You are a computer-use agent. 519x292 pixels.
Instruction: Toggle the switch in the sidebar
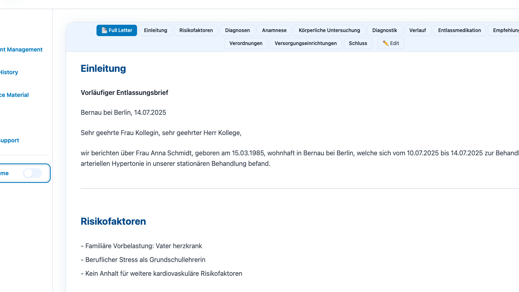tap(32, 173)
